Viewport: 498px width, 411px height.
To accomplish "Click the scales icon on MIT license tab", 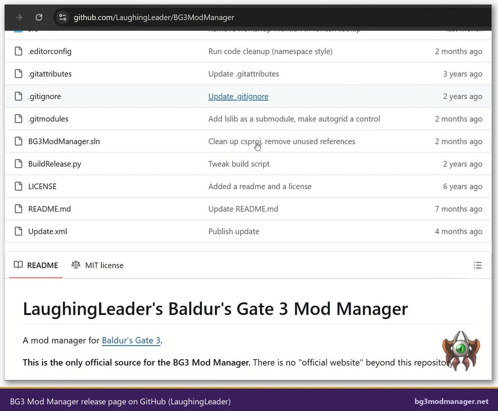I will [76, 265].
